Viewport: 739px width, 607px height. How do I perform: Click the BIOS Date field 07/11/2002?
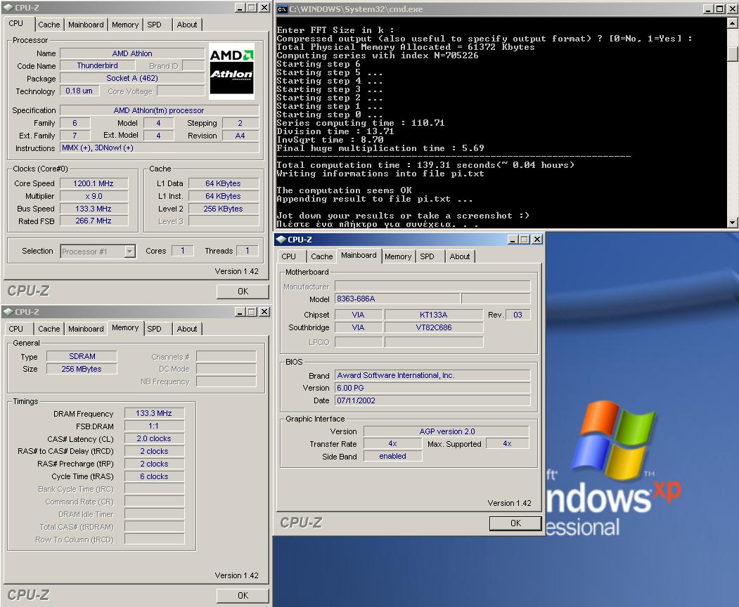coord(432,400)
